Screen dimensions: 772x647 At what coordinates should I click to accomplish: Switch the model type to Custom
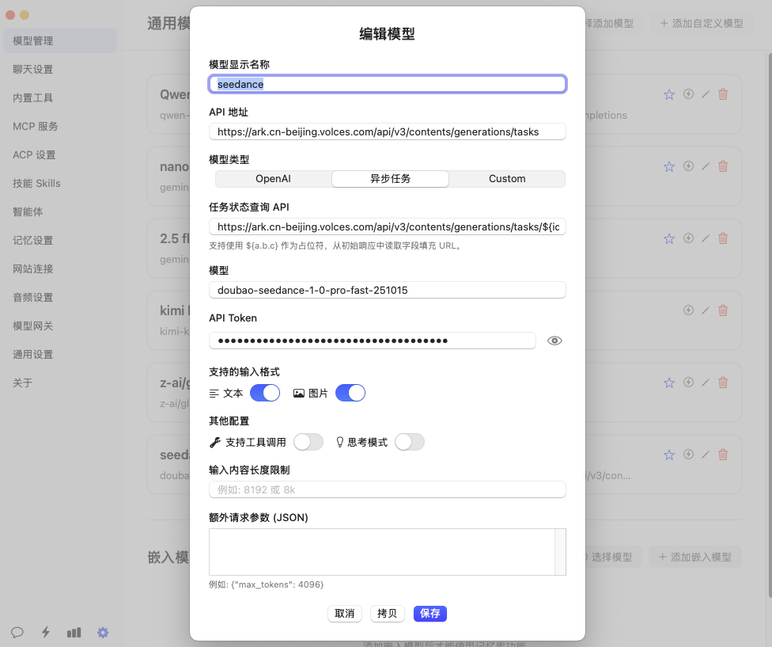pyautogui.click(x=507, y=179)
